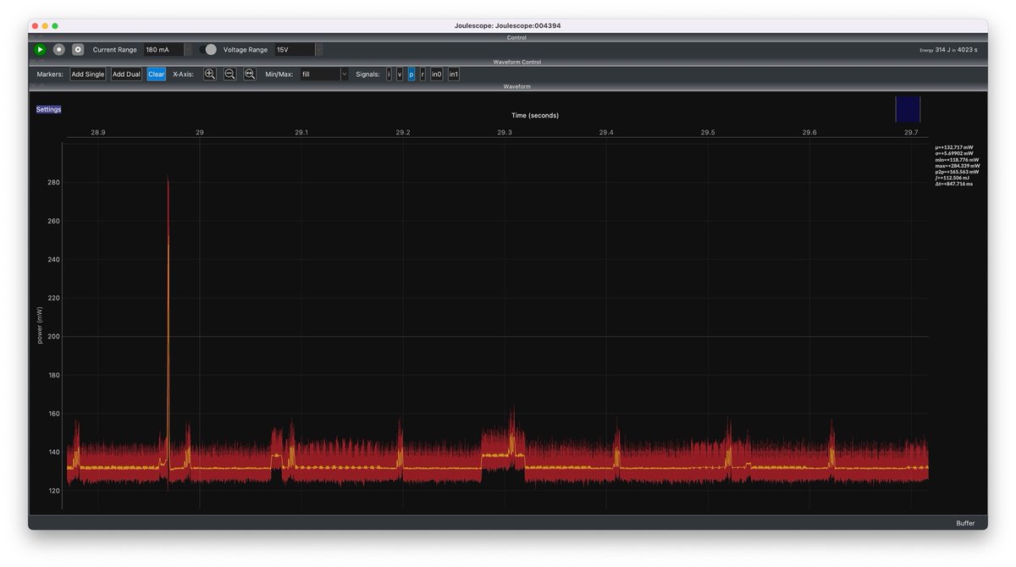Click Add Single marker button
This screenshot has width=1016, height=567.
click(x=88, y=74)
